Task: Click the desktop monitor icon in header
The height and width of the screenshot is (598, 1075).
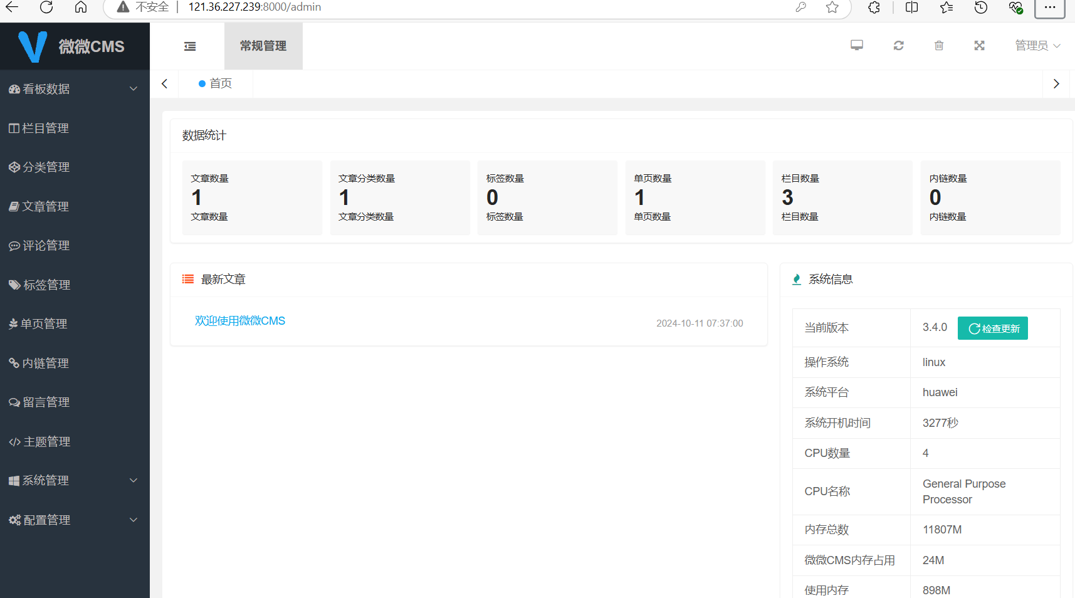Action: click(x=856, y=45)
